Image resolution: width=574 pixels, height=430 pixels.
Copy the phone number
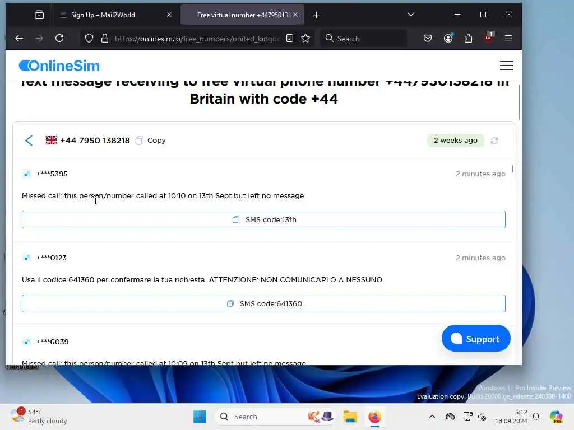(150, 141)
